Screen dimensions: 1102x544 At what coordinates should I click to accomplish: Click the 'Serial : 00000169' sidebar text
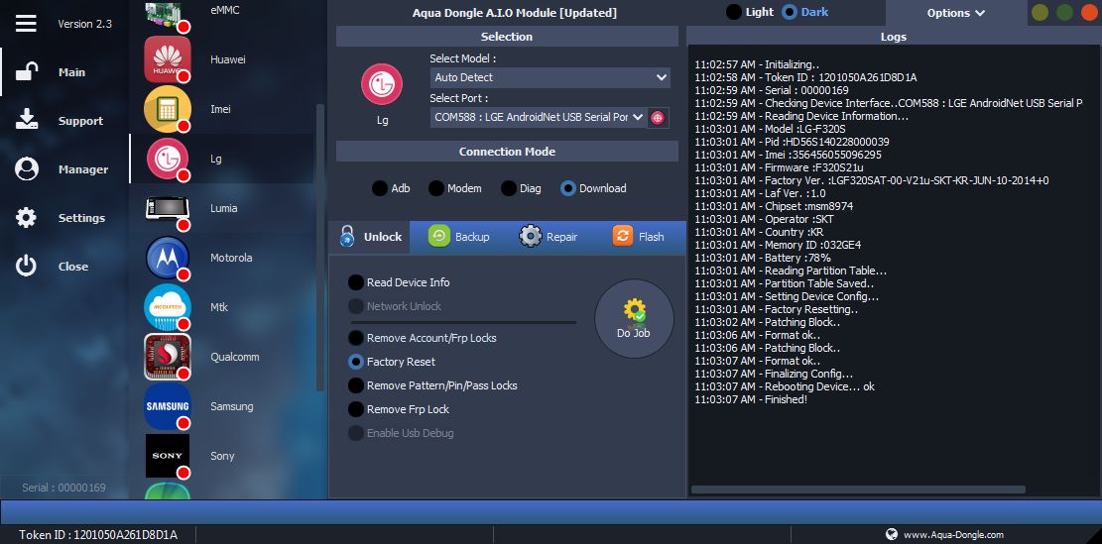point(63,488)
